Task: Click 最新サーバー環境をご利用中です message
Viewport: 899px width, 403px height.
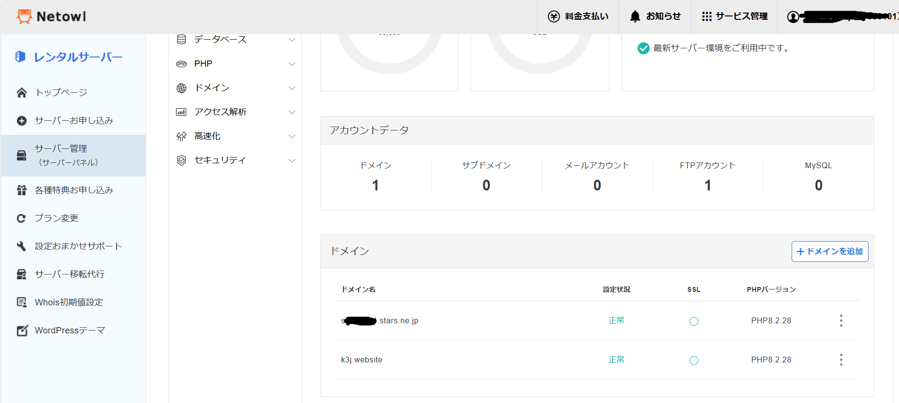Action: click(x=721, y=48)
